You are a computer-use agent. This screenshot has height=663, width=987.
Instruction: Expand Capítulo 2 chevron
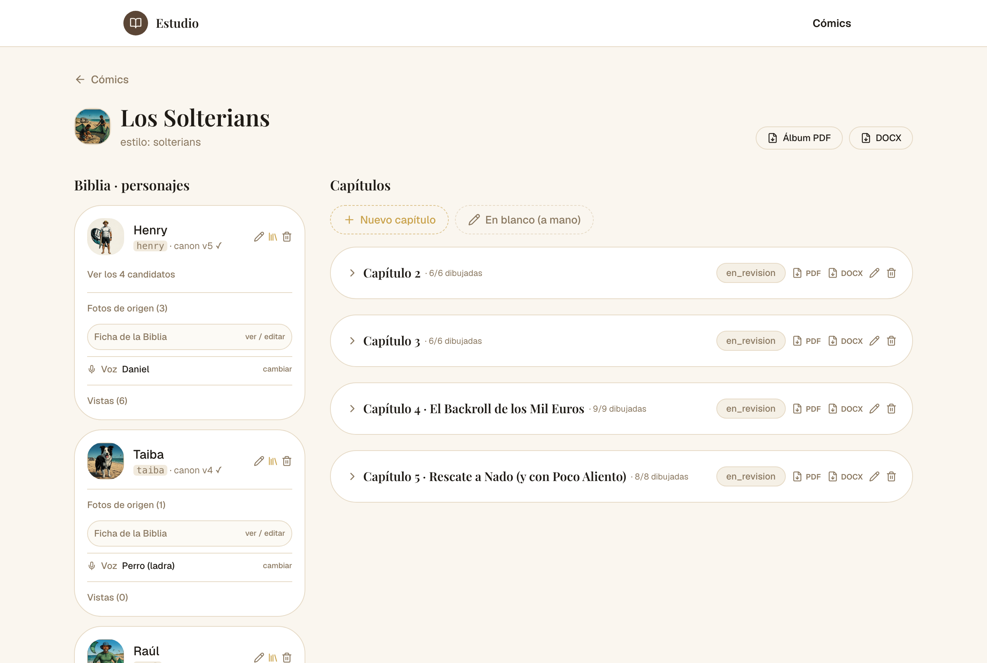click(352, 273)
